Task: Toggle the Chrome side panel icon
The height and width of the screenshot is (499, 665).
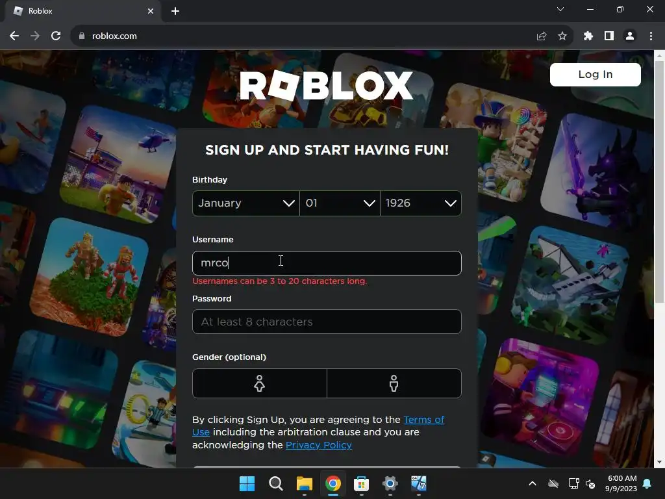Action: (x=609, y=36)
